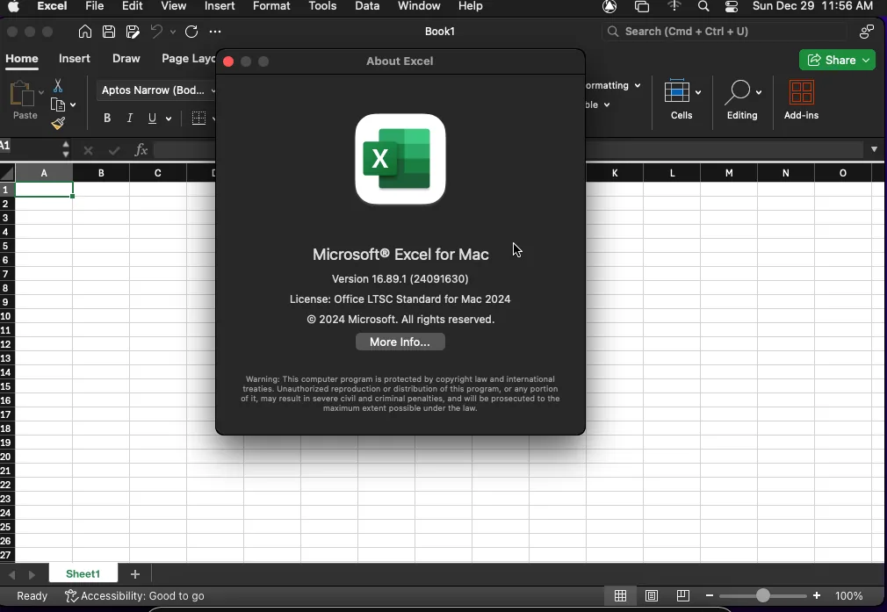Click the Redo circular arrow icon
887x612 pixels.
(x=191, y=32)
